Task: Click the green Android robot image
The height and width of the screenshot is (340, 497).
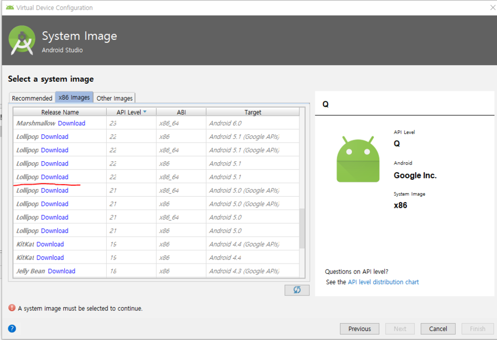Action: click(x=358, y=159)
